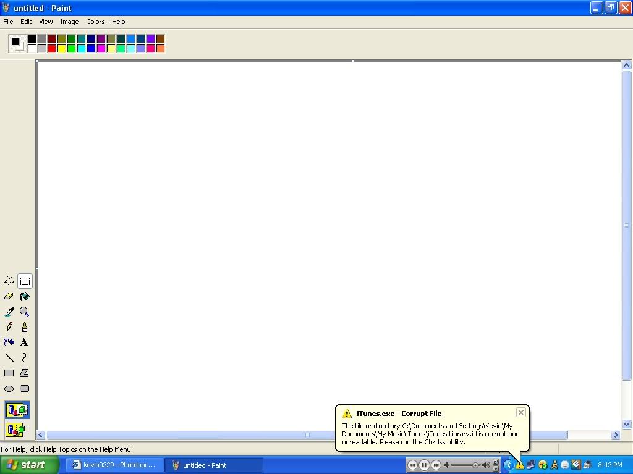The height and width of the screenshot is (474, 633).
Task: Click the canvas scroll down arrow
Action: 626,425
